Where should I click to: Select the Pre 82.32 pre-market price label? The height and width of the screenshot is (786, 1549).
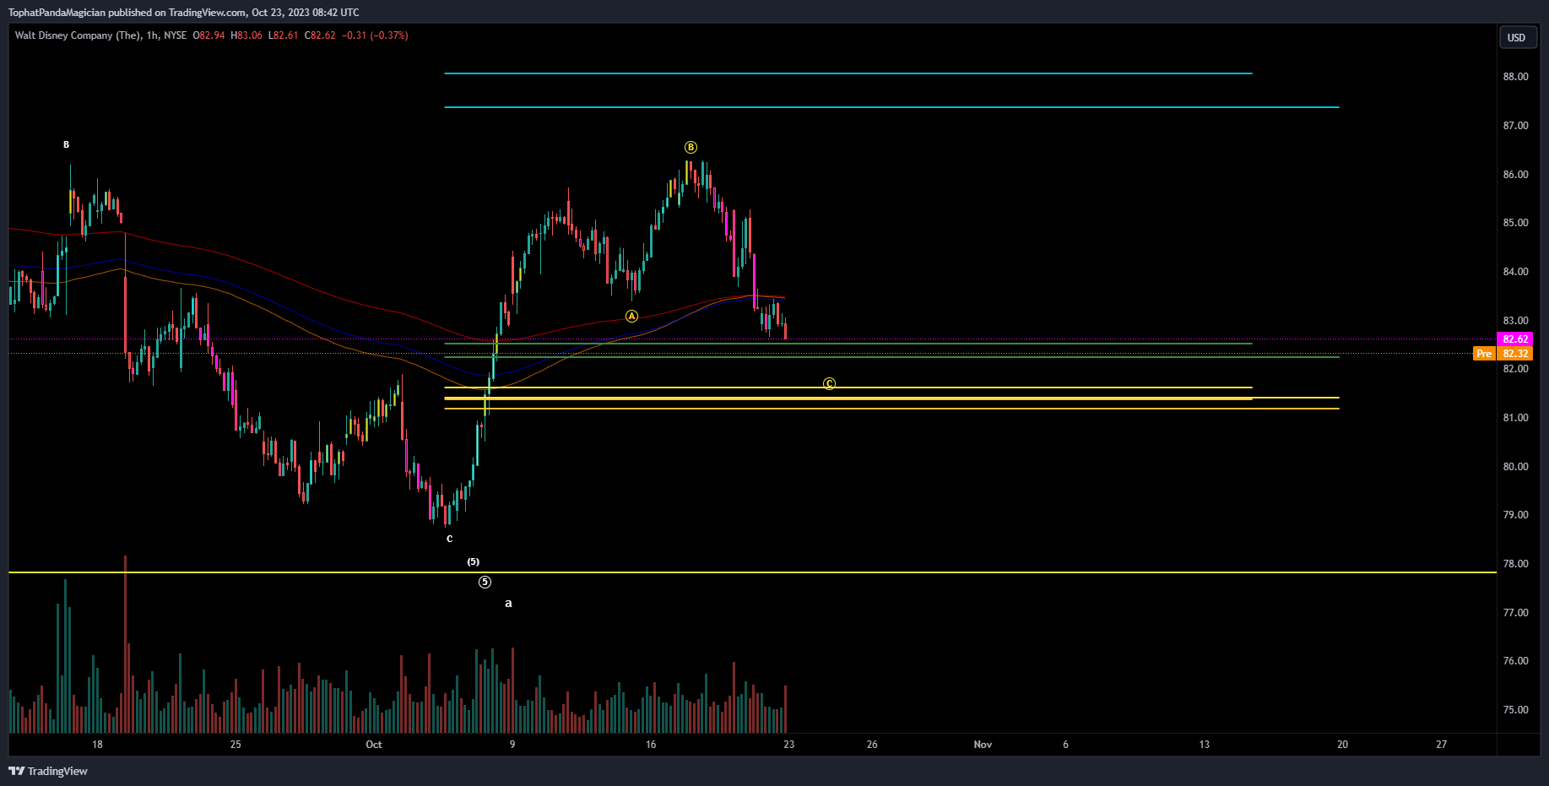click(1503, 354)
